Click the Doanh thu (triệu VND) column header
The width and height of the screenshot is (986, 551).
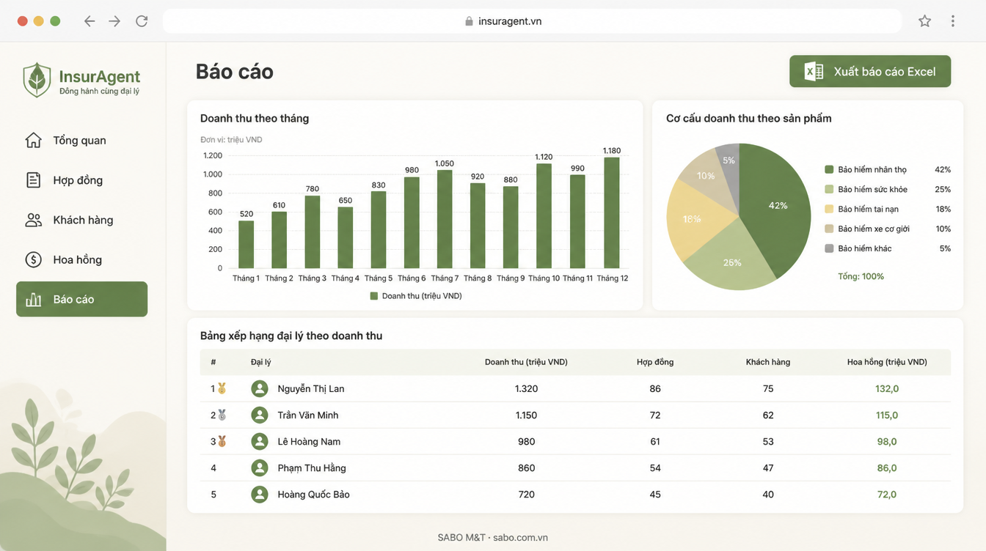point(526,362)
